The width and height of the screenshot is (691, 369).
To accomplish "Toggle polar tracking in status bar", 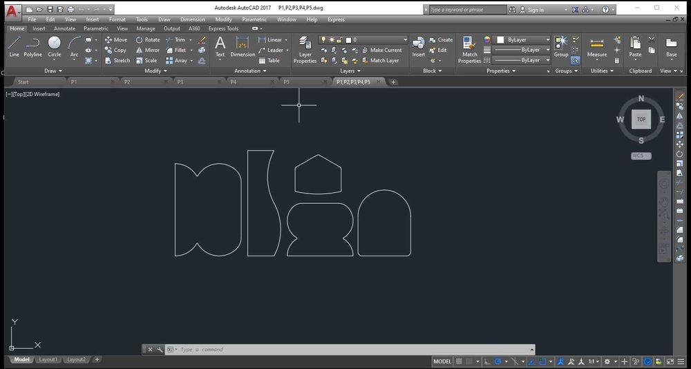I will coord(498,361).
